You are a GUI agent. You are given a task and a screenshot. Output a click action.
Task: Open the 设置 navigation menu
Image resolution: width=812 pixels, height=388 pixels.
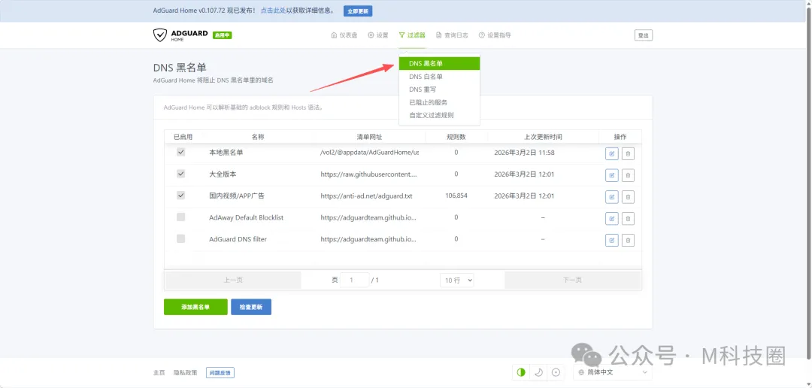coord(378,35)
